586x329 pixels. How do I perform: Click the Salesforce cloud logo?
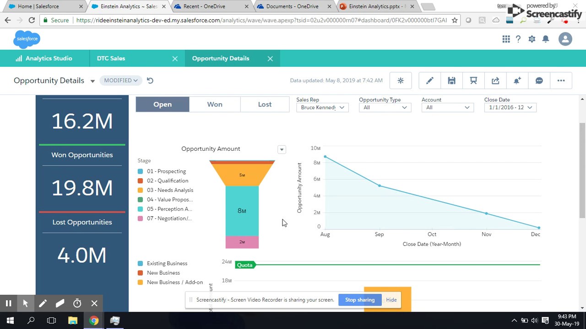coord(27,39)
